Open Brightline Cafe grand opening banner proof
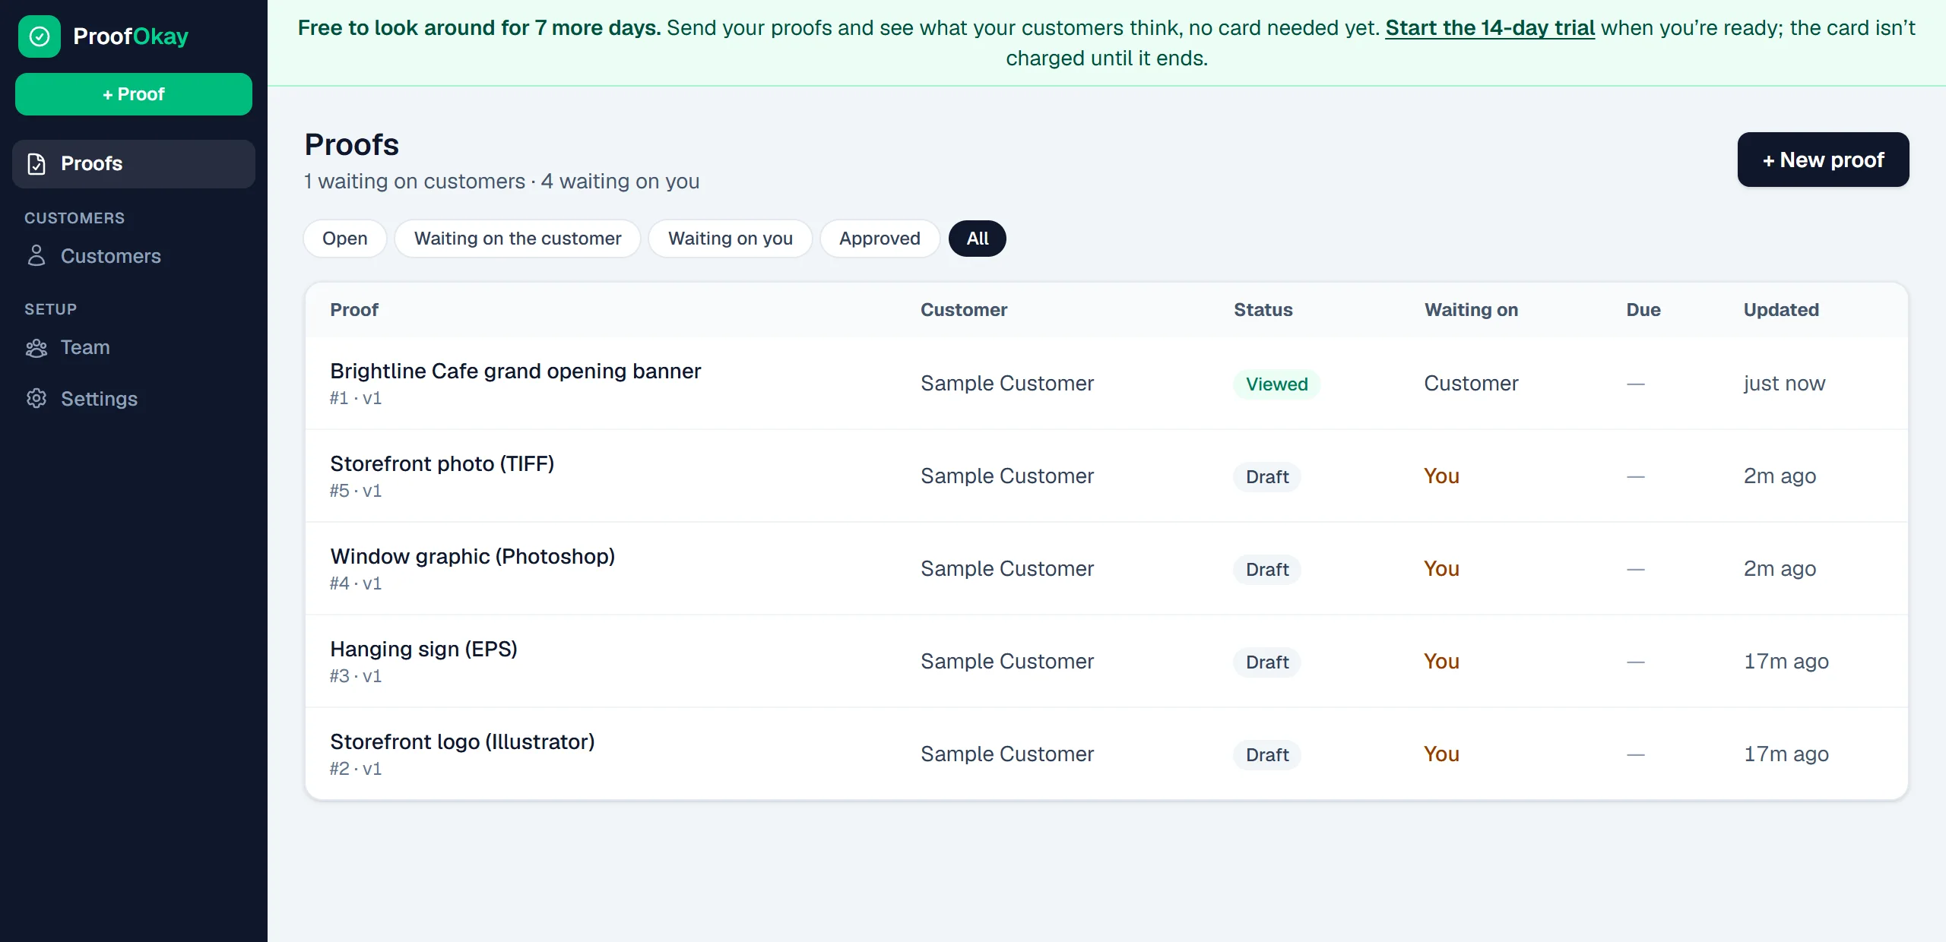Screen dimensions: 1946x942 515,371
